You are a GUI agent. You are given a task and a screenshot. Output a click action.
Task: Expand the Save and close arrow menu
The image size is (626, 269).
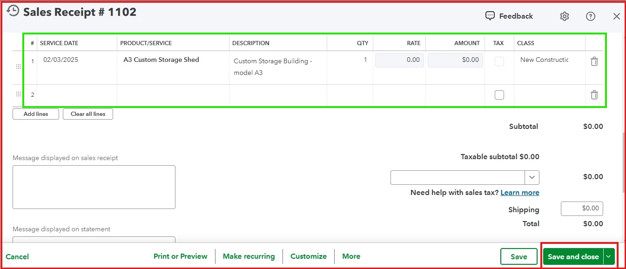coord(609,256)
